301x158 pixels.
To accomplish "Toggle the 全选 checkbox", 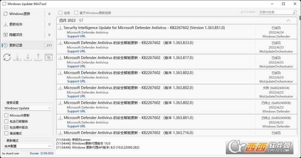I will (x=61, y=13).
